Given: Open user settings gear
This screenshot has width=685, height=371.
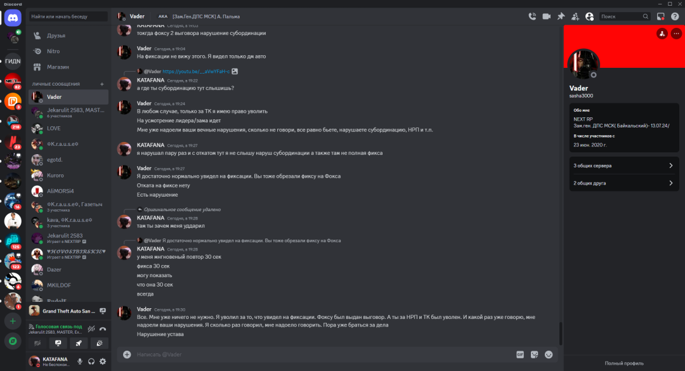Looking at the screenshot, I should (x=103, y=361).
